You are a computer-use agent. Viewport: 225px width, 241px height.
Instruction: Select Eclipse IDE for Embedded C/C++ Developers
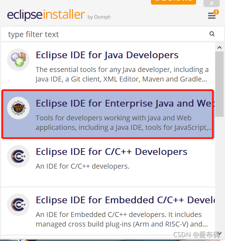tap(108, 211)
